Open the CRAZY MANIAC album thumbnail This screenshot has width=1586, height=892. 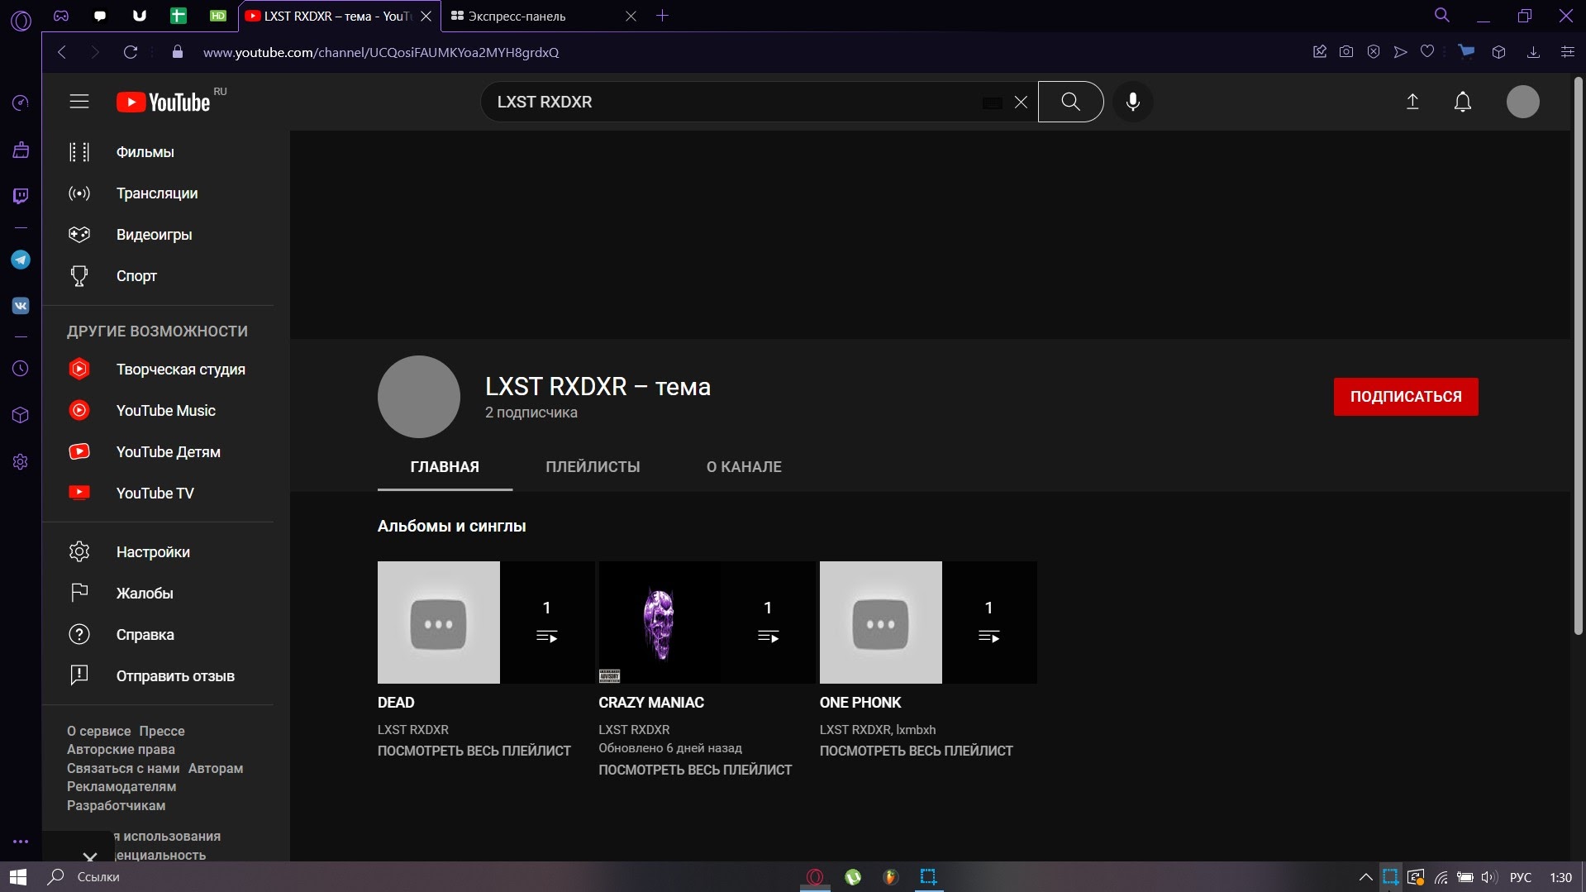tap(707, 622)
